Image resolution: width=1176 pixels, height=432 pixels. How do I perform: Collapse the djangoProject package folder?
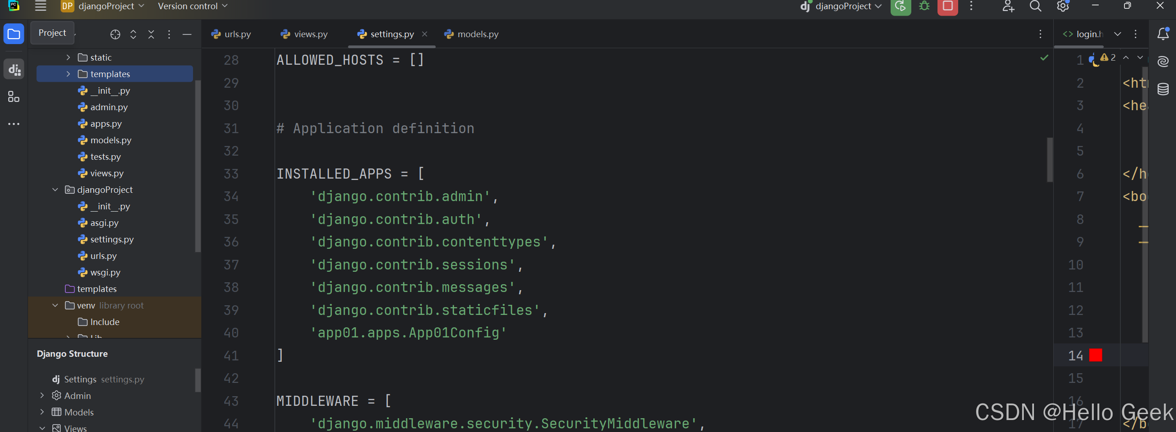tap(55, 190)
